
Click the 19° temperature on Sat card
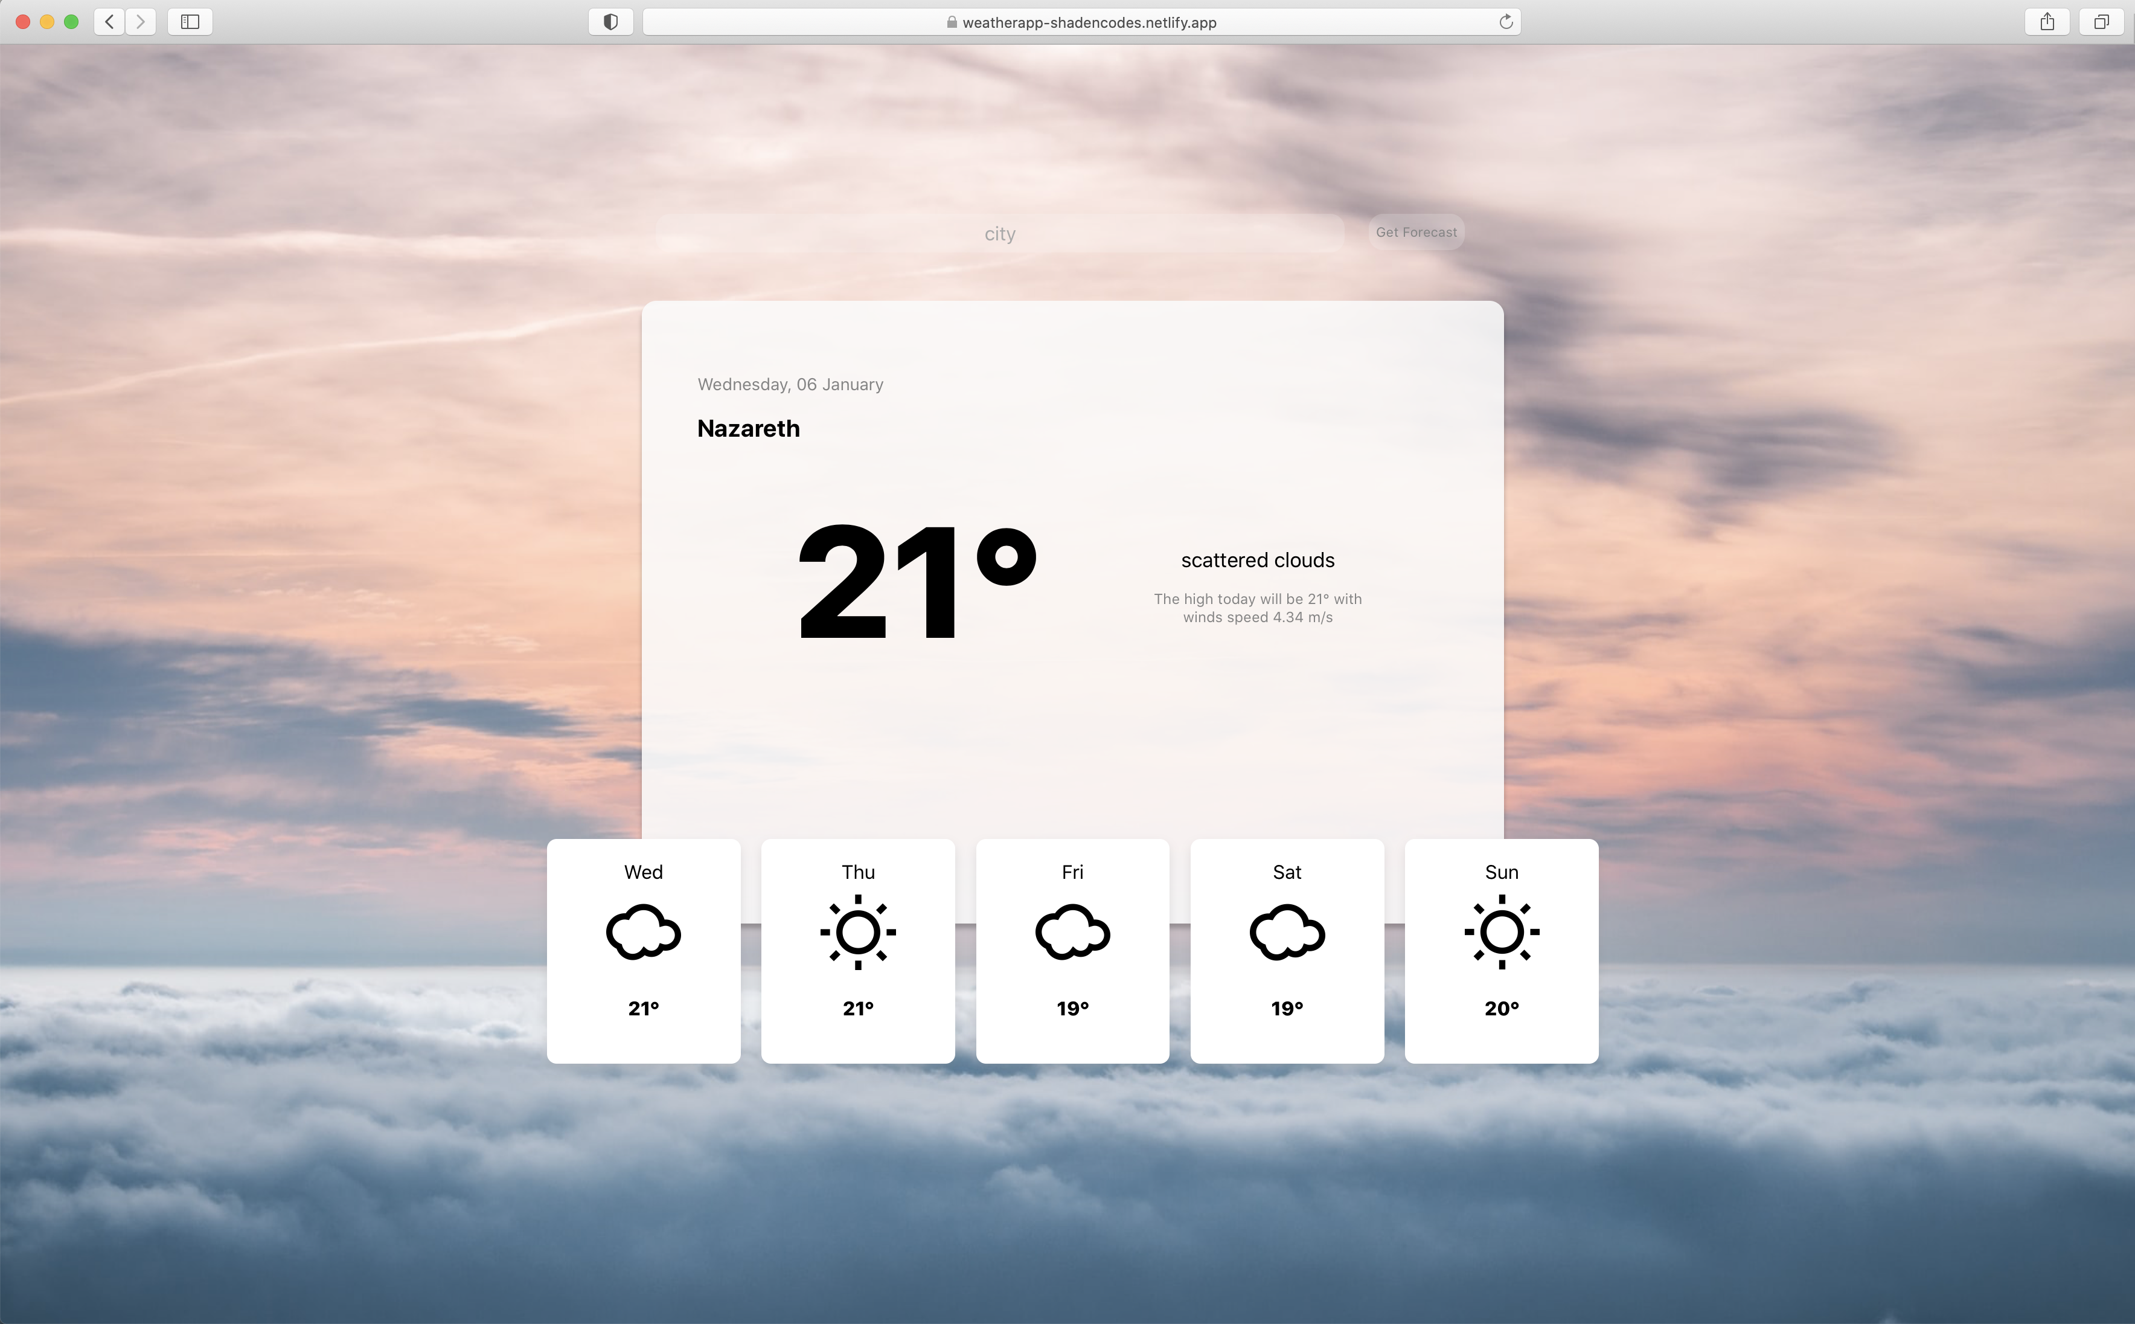pyautogui.click(x=1287, y=1009)
